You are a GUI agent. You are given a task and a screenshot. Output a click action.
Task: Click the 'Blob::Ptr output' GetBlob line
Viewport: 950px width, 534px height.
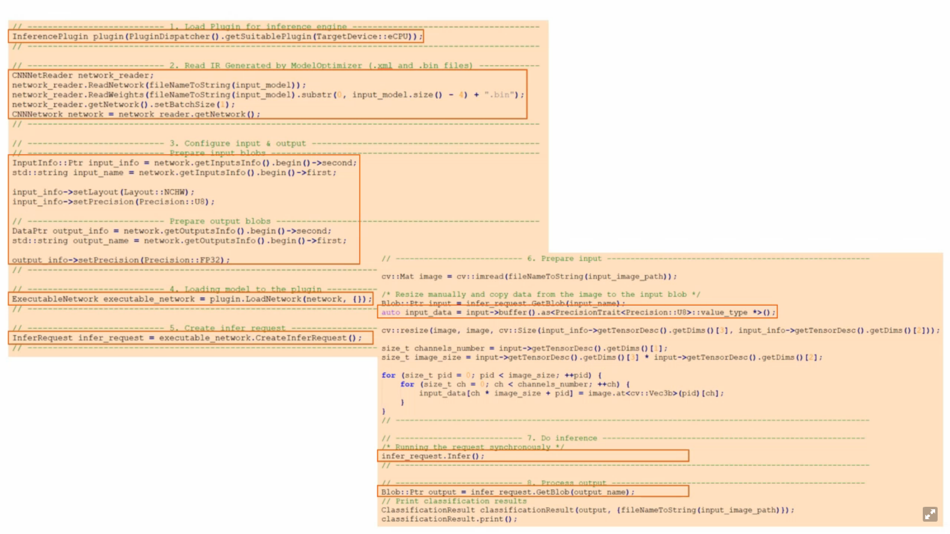pos(507,492)
